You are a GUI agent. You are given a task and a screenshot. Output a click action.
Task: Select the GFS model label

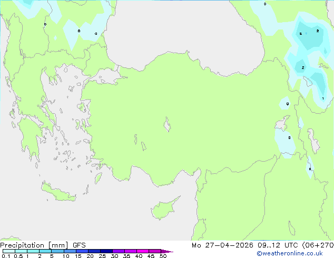tap(79, 245)
